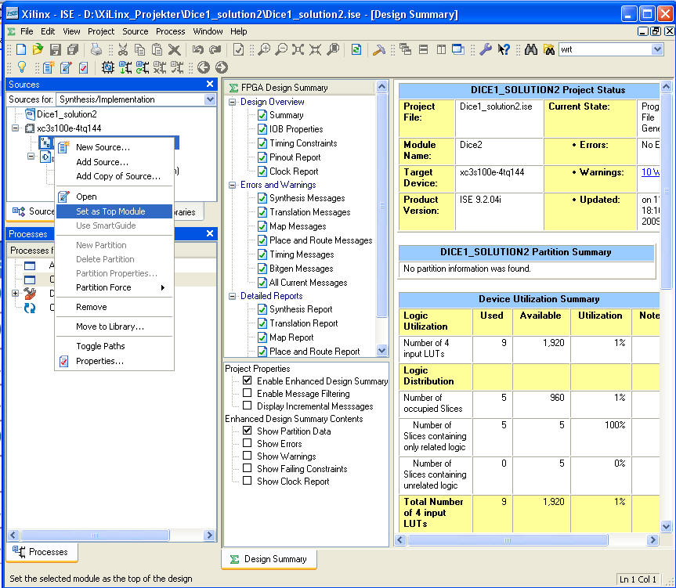Click the report horizontal scrollbar thumb
The image size is (676, 588).
508,539
